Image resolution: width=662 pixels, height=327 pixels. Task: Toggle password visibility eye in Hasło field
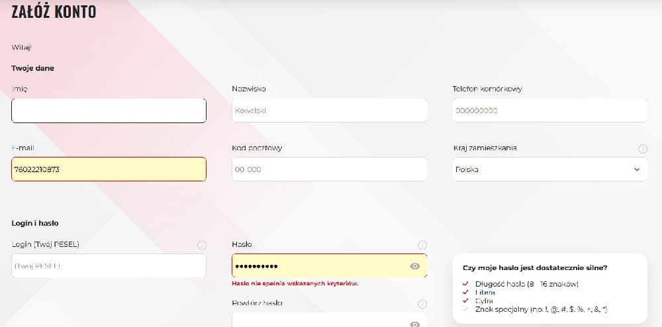tap(415, 266)
